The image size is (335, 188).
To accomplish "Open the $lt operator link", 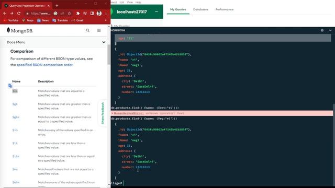I will [x=15, y=143].
